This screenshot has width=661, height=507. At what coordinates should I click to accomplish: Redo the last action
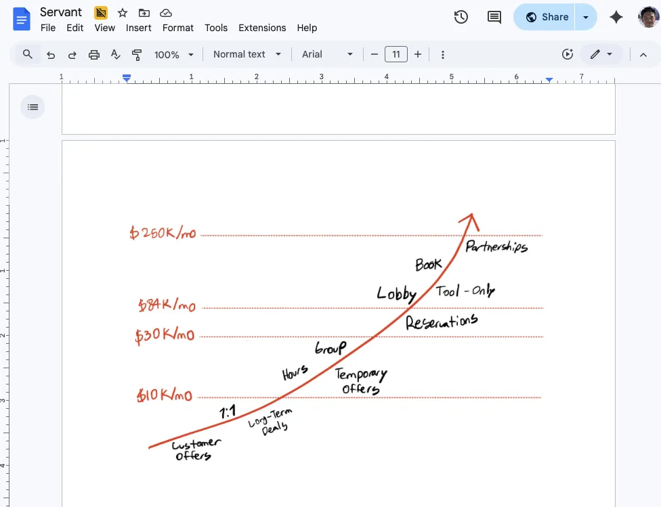click(x=72, y=55)
